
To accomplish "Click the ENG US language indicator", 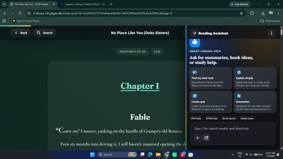I will (x=240, y=155).
